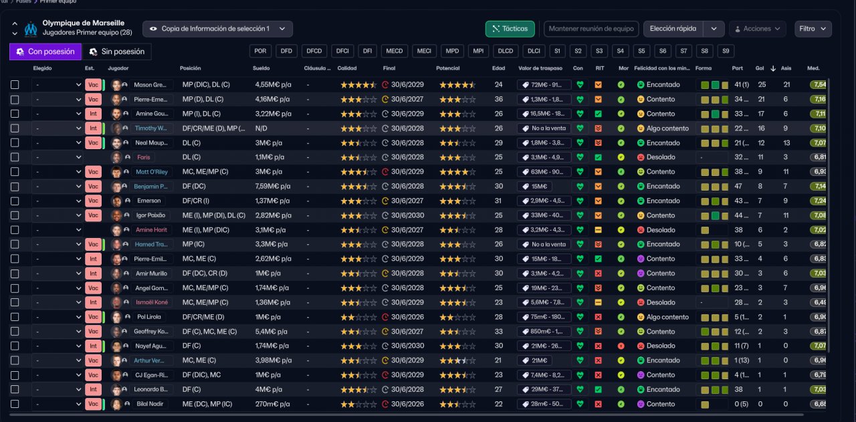The image size is (856, 422).
Task: Click Timothy Weah's Int status badge
Action: pyautogui.click(x=93, y=128)
